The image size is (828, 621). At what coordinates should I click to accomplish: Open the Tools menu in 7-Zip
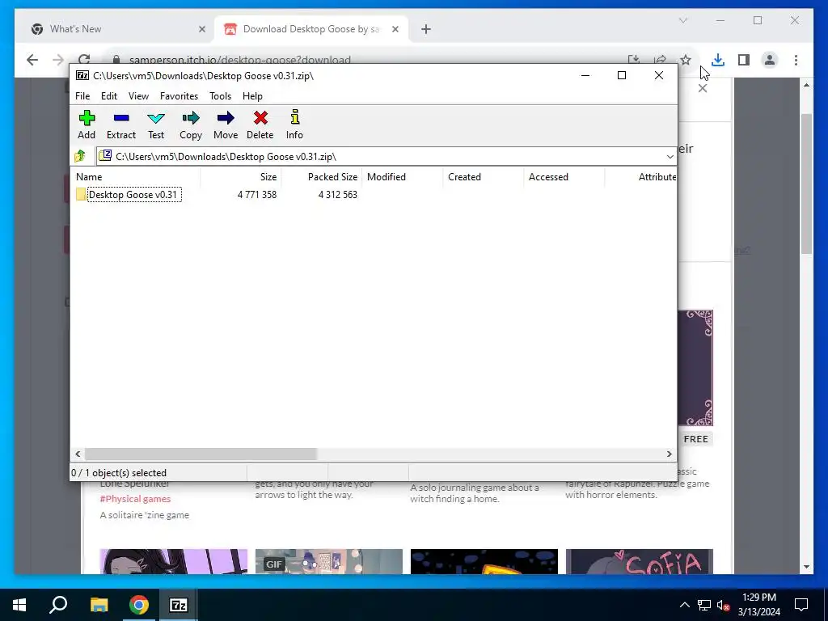pyautogui.click(x=220, y=96)
